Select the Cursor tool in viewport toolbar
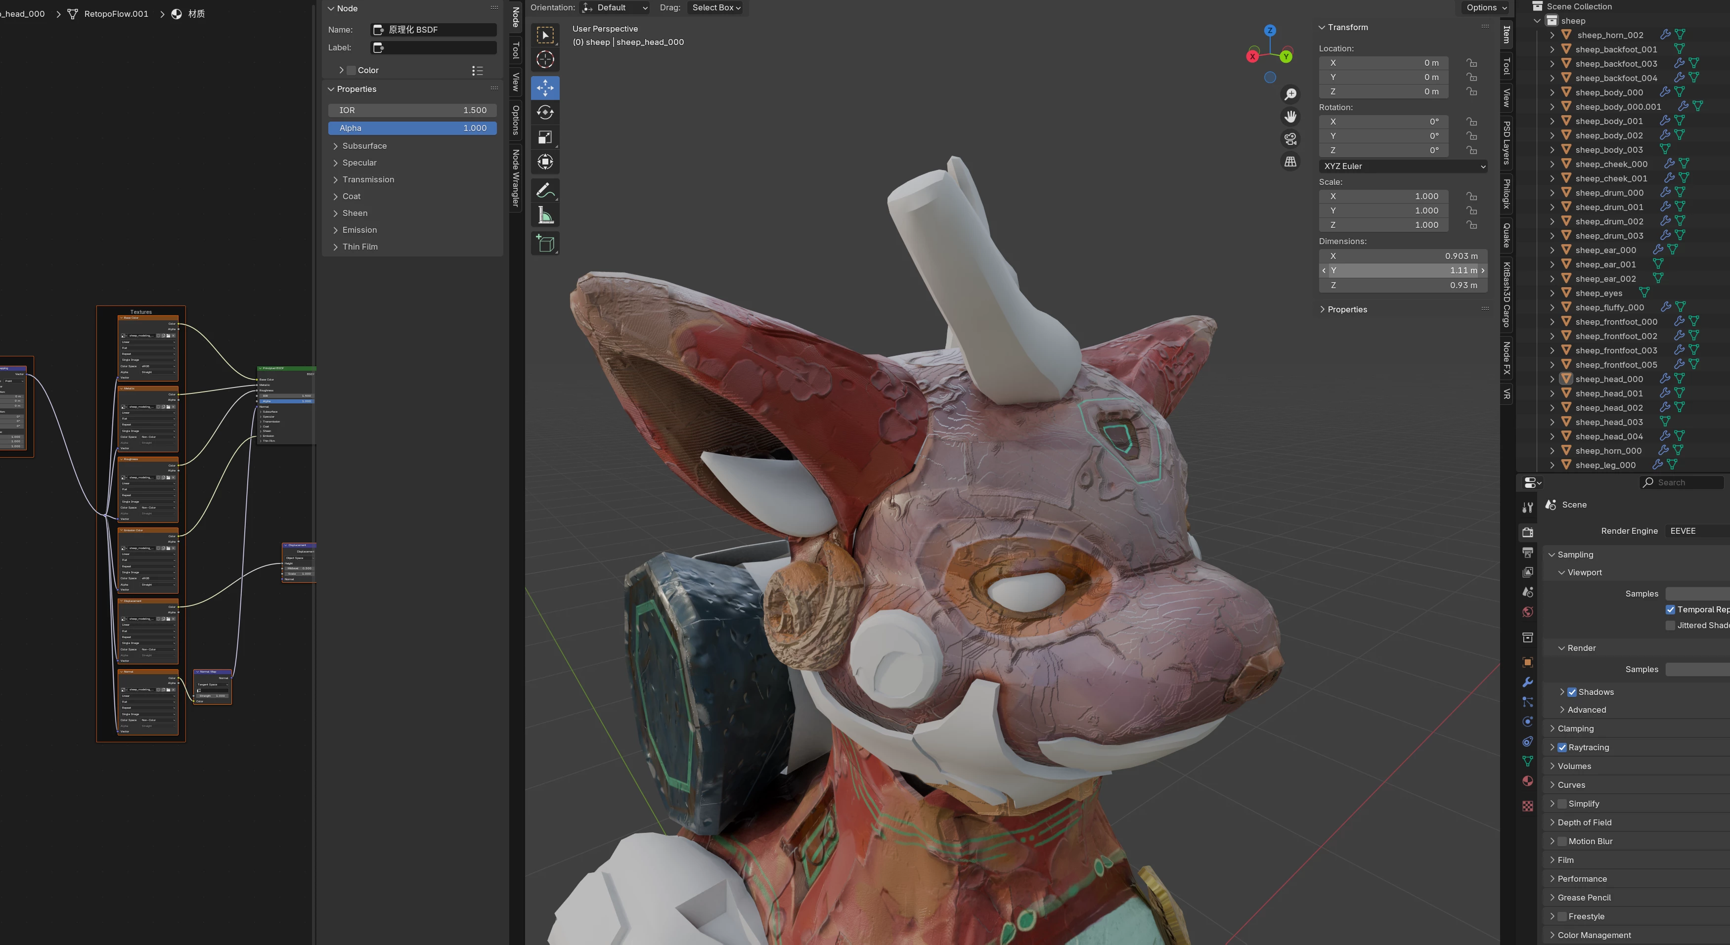This screenshot has width=1730, height=945. coord(545,60)
